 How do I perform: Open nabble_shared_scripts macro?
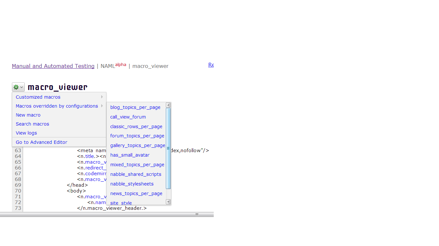pos(136,174)
